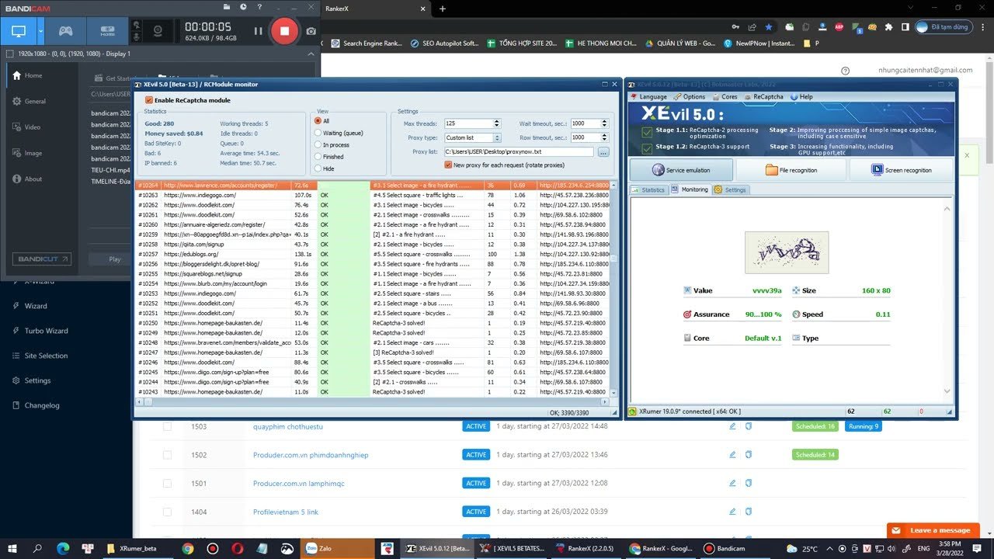Open Profilevietnam 5 link campaign
Viewport: 994px width, 559px height.
click(x=286, y=512)
